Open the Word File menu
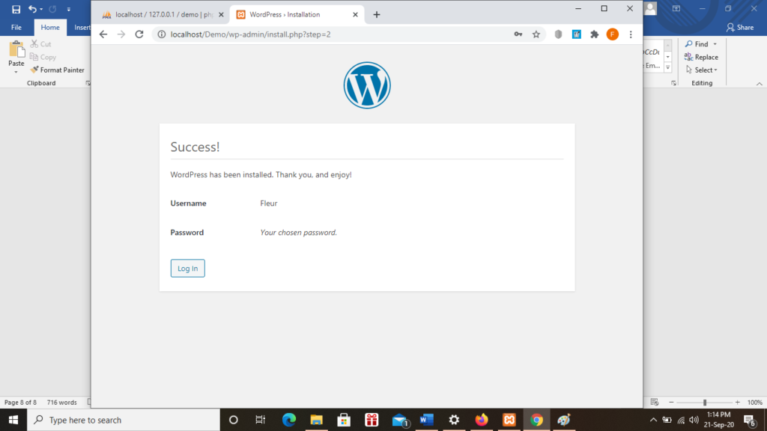Screen dimensions: 767x431 [16, 28]
